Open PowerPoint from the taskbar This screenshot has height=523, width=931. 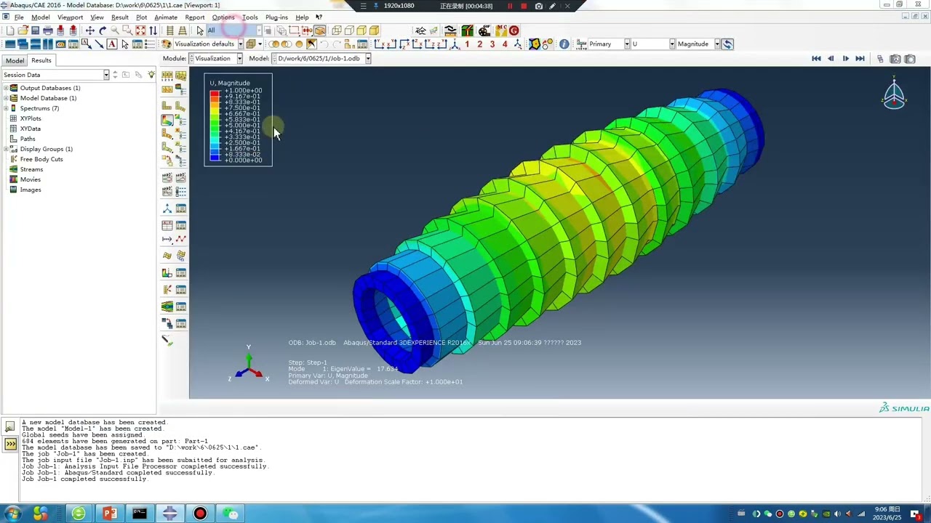tap(110, 514)
